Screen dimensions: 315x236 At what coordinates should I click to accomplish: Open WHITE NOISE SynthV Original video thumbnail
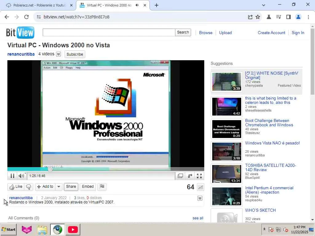click(x=227, y=82)
